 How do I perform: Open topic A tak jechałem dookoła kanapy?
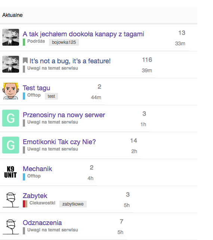click(x=83, y=34)
